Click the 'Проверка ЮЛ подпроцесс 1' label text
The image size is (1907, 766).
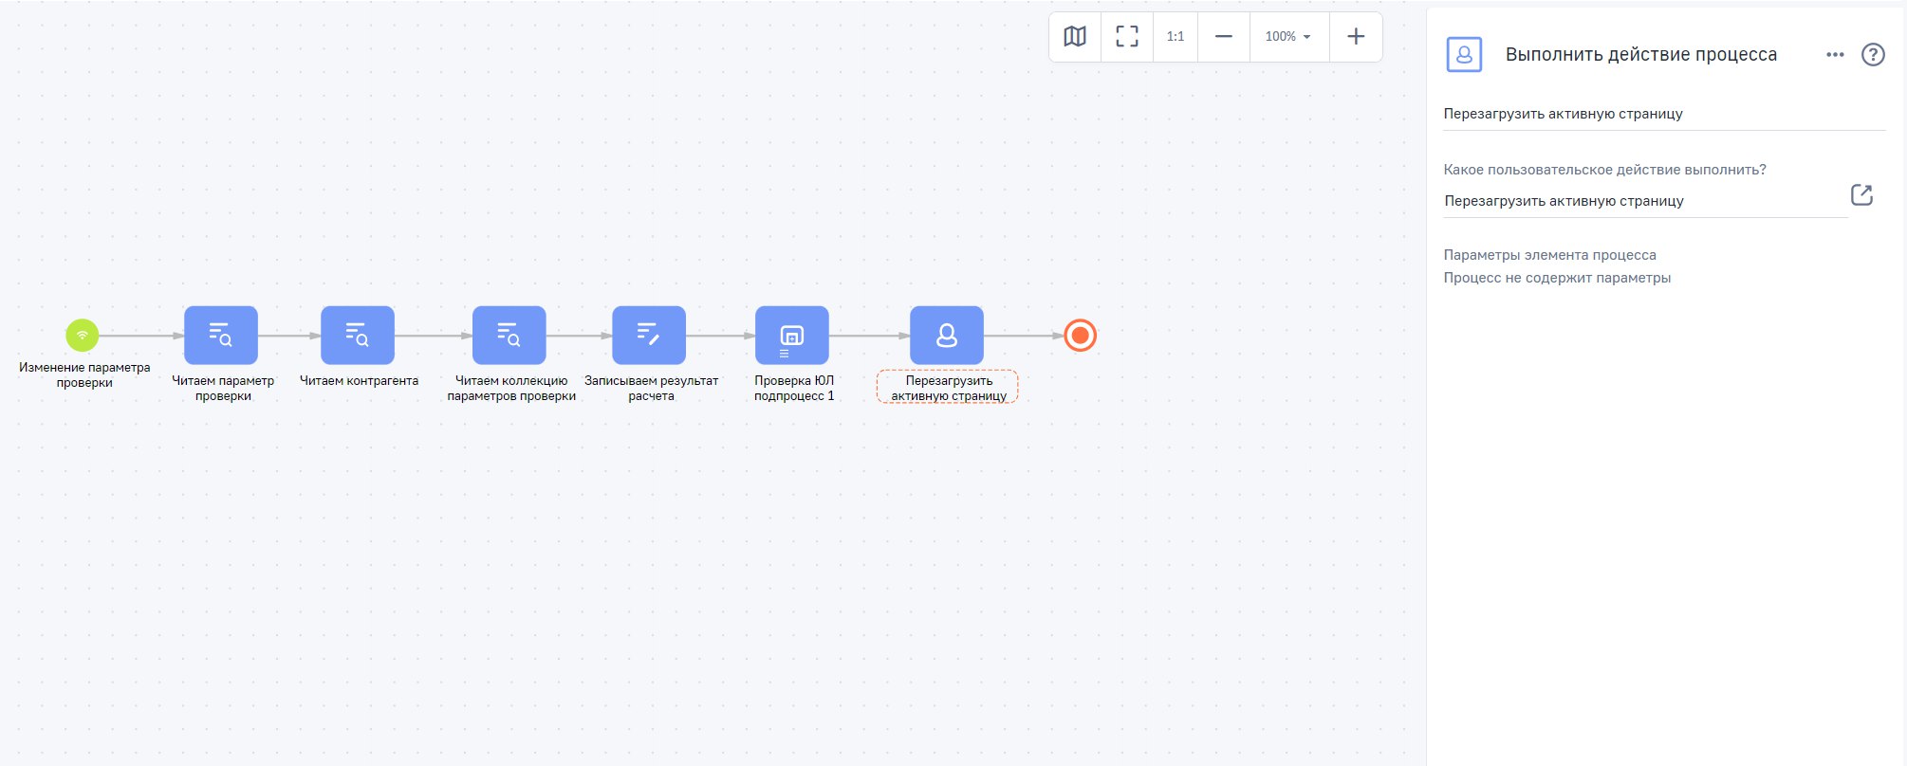[794, 388]
